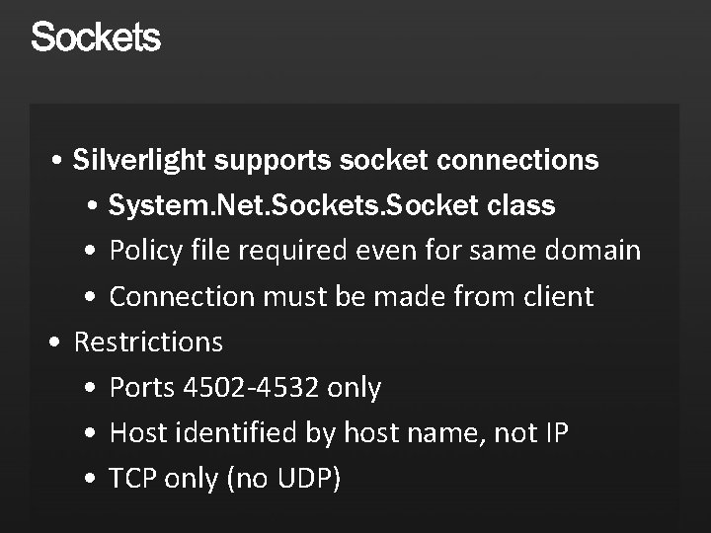Select "Policy file required even for same domain"
The width and height of the screenshot is (711, 533).
click(375, 251)
